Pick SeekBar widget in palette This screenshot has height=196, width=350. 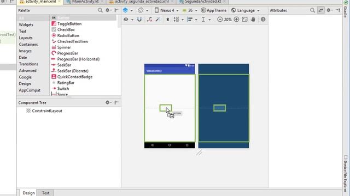64,65
